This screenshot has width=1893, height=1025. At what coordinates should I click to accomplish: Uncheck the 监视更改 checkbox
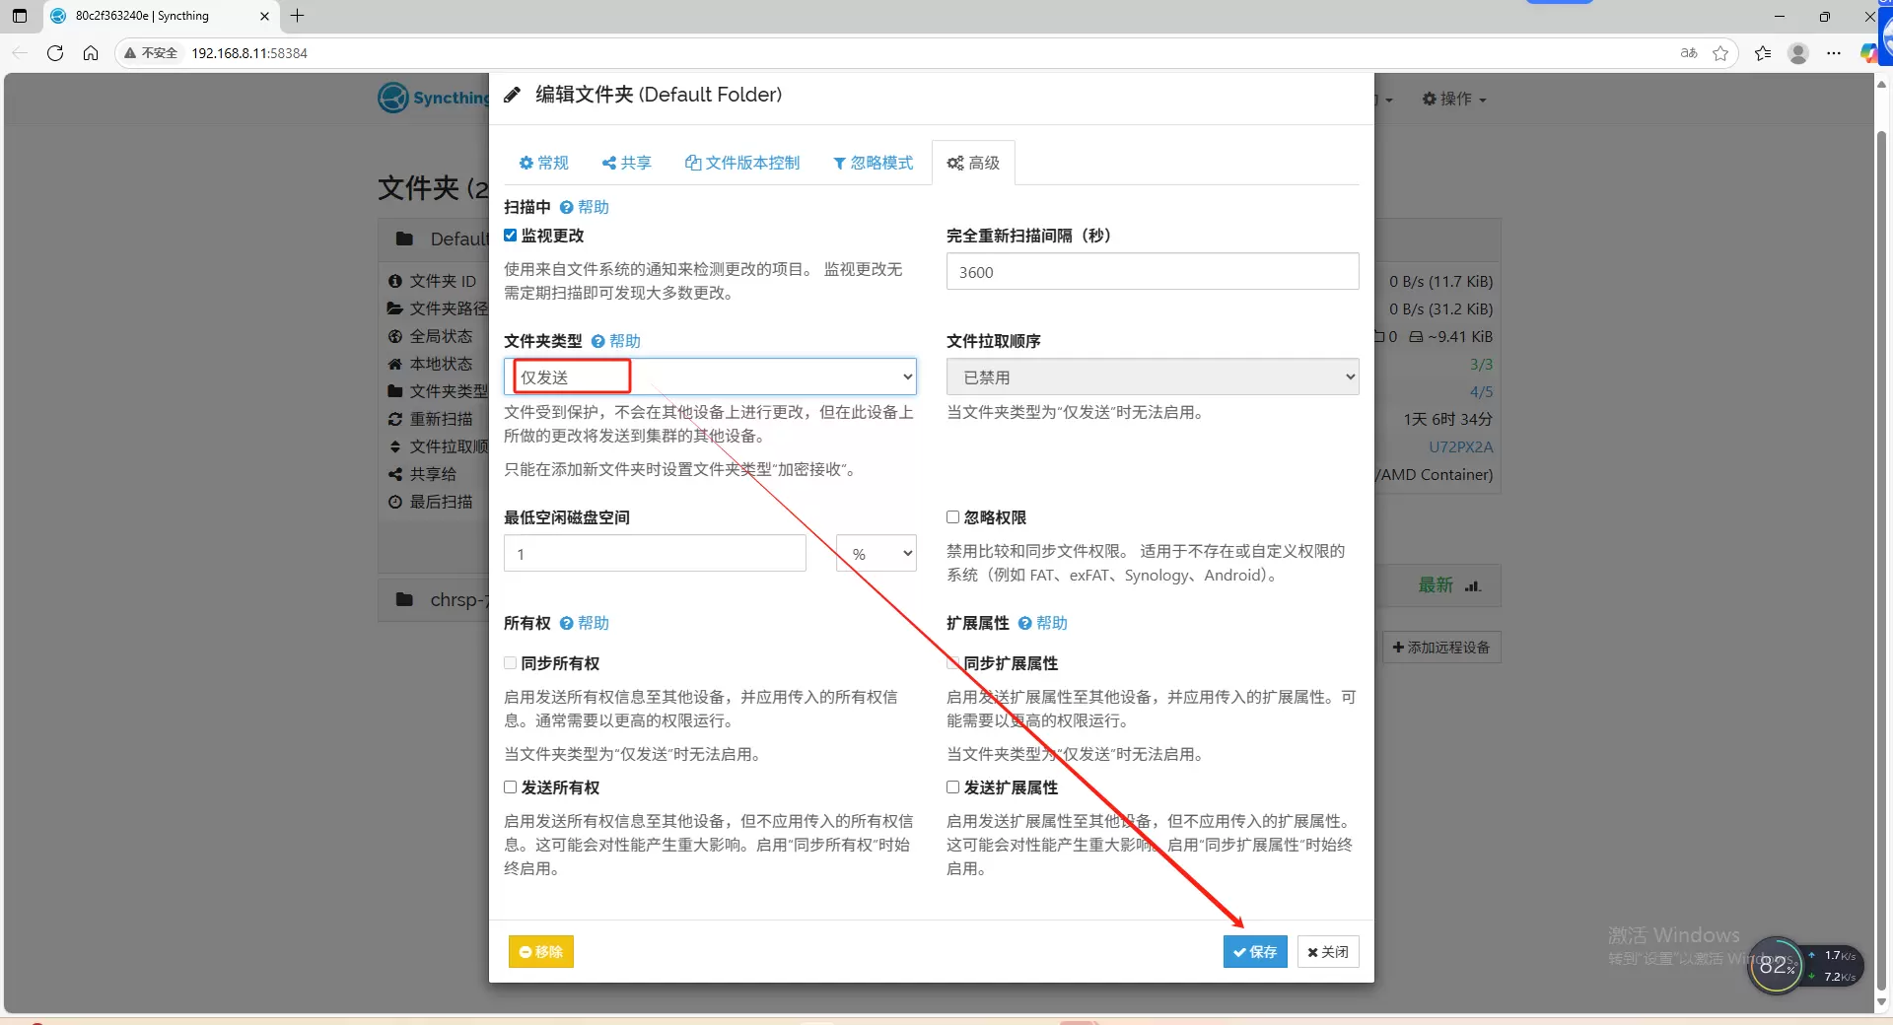(x=511, y=236)
